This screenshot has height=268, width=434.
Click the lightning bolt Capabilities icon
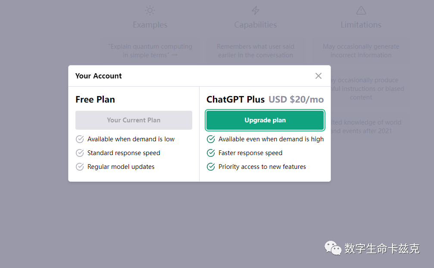(x=256, y=10)
